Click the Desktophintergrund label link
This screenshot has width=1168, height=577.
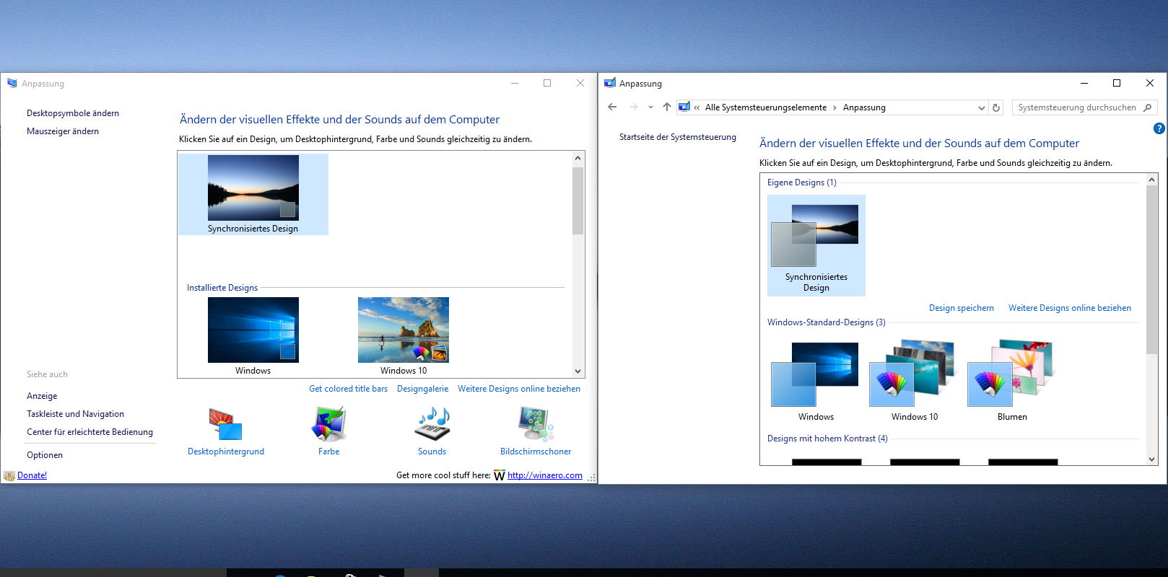226,452
